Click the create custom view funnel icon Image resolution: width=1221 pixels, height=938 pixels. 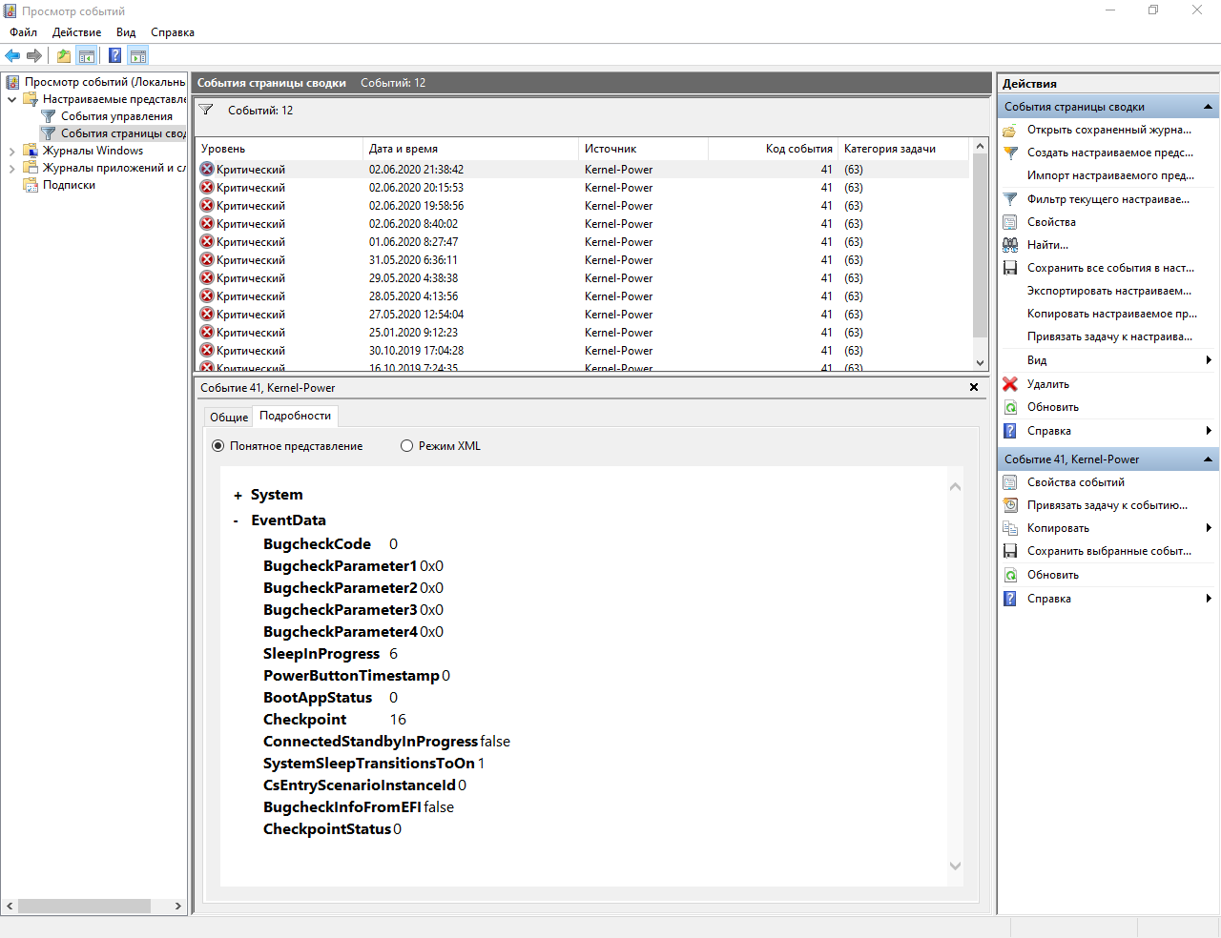click(1010, 153)
